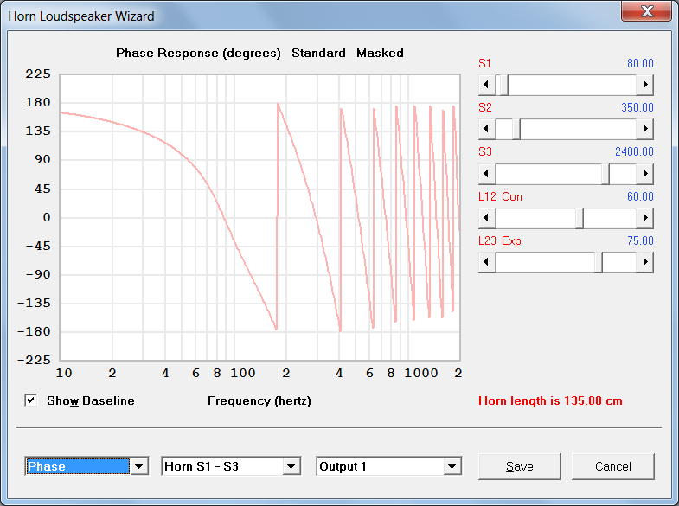Click the S2 slider left arrow
Screen dimensions: 679x506
coord(487,129)
